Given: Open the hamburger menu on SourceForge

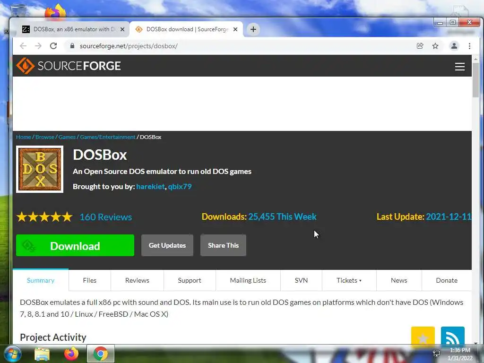Looking at the screenshot, I should coord(459,66).
